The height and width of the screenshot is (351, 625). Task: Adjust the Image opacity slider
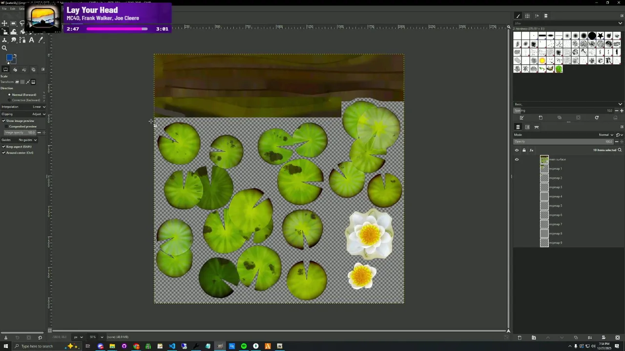tap(21, 133)
